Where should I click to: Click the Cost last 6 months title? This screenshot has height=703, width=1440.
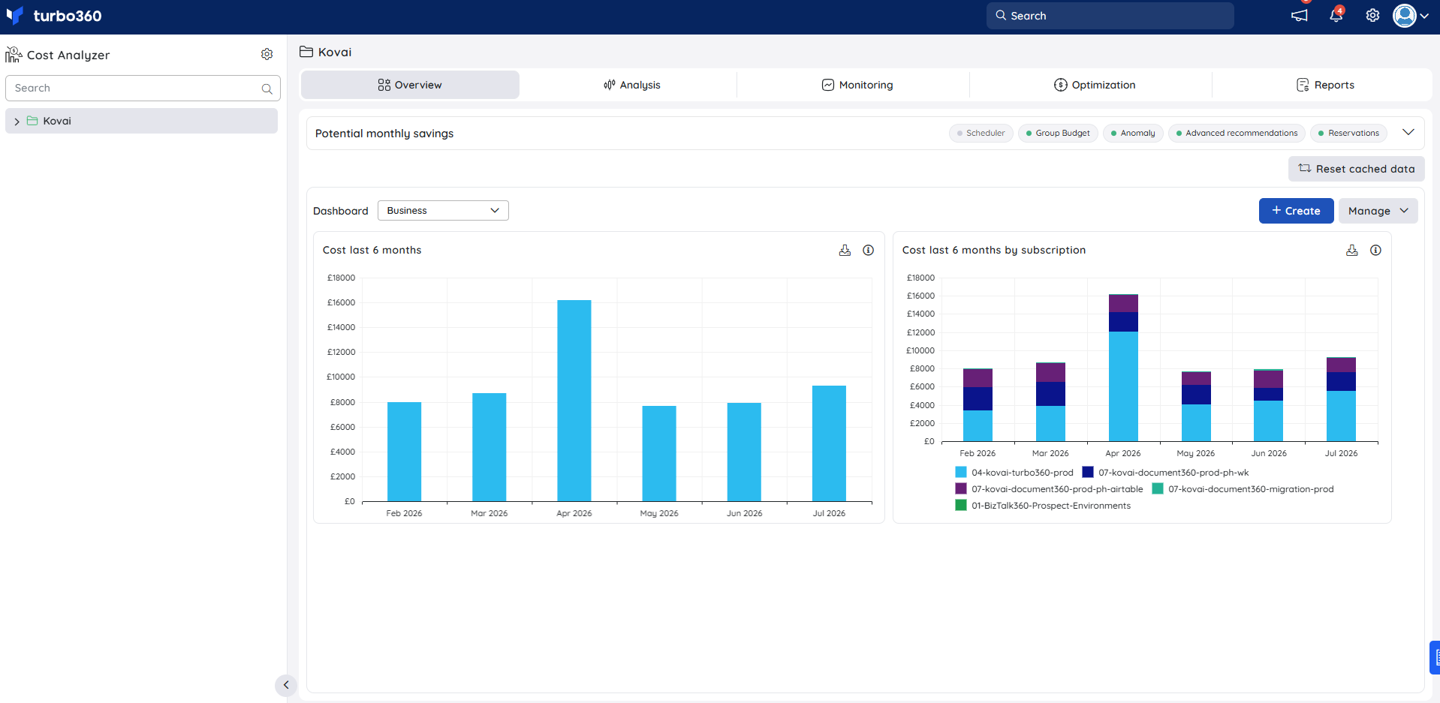pyautogui.click(x=372, y=251)
